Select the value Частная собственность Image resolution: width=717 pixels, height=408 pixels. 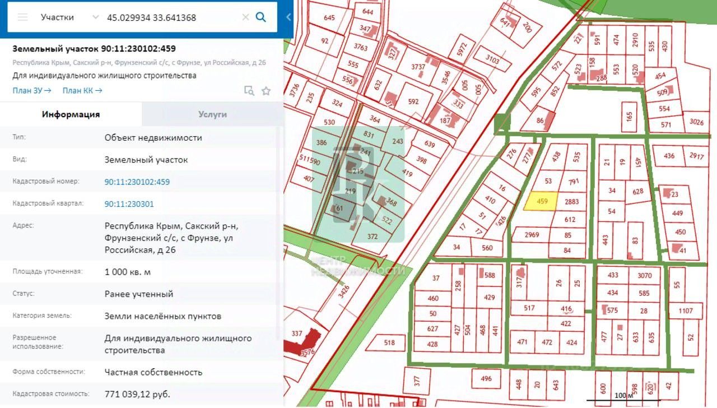(153, 372)
